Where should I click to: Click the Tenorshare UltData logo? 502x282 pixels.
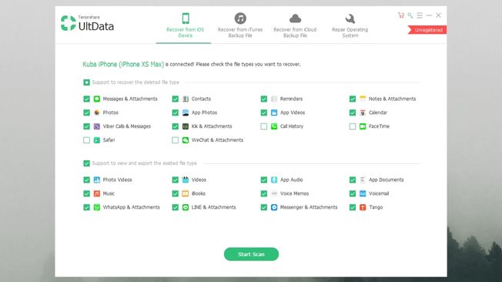88,23
